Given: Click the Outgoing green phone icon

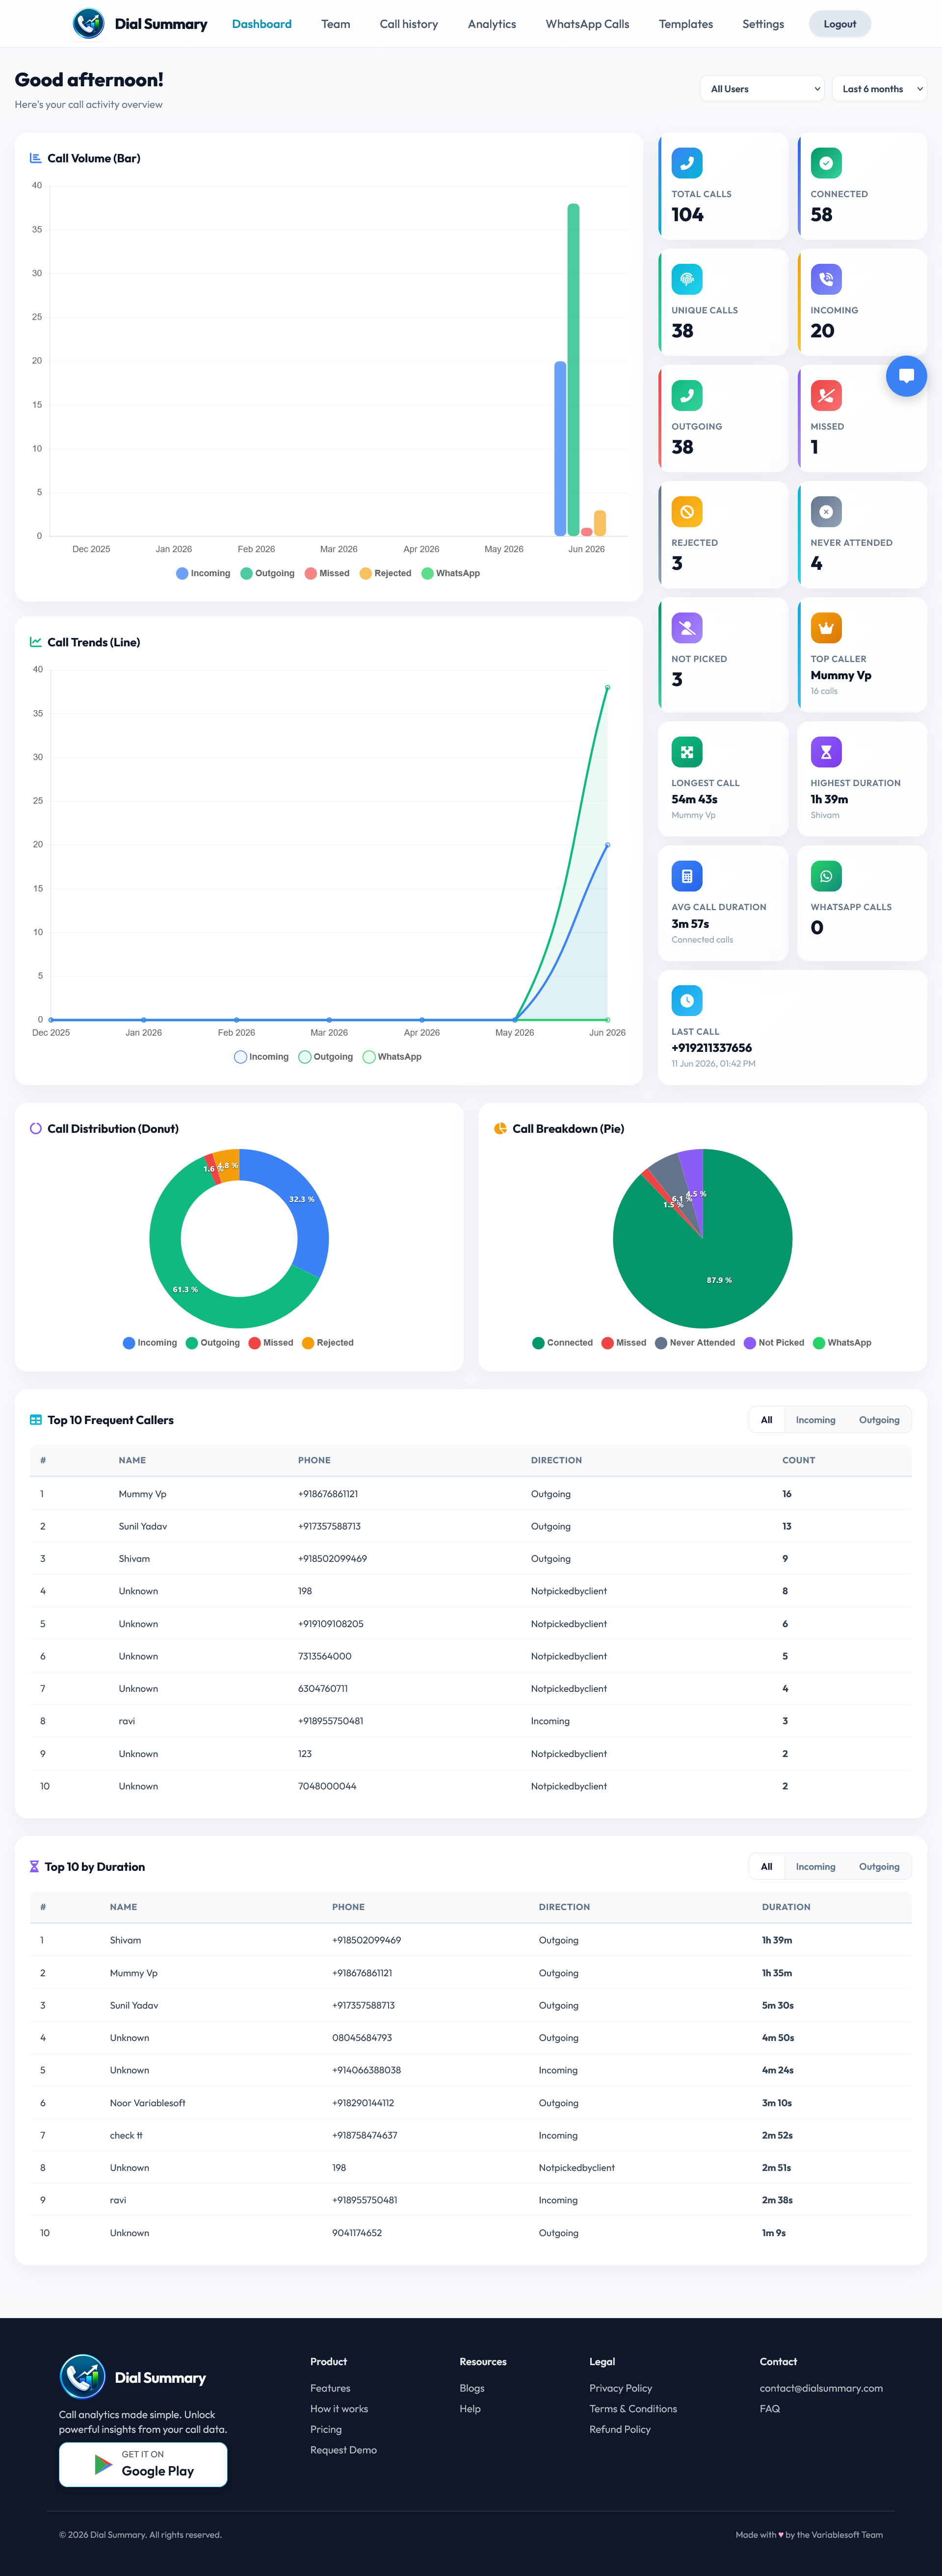Looking at the screenshot, I should point(687,395).
